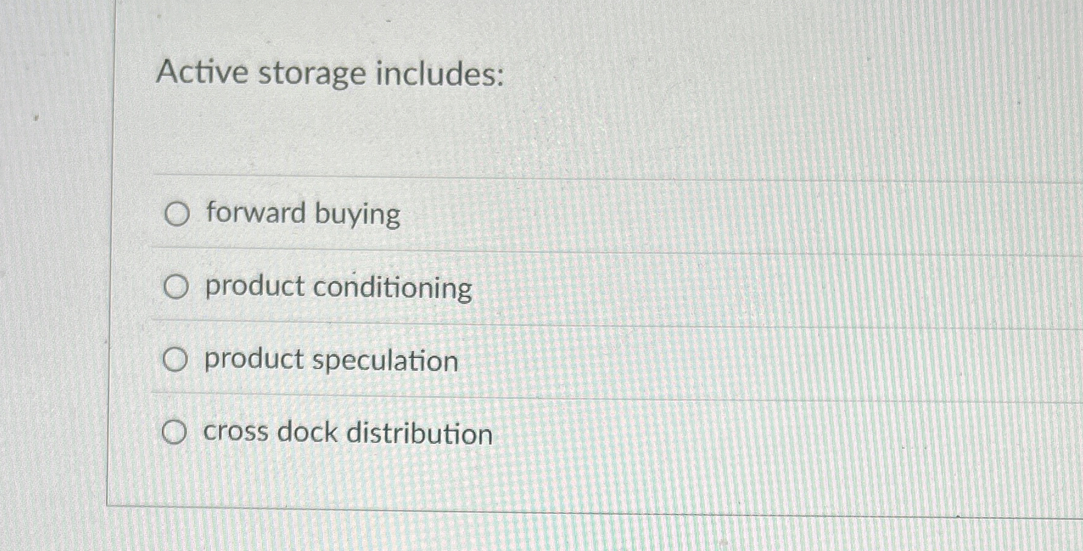1083x551 pixels.
Task: Click the third answer option row
Action: coord(365,361)
